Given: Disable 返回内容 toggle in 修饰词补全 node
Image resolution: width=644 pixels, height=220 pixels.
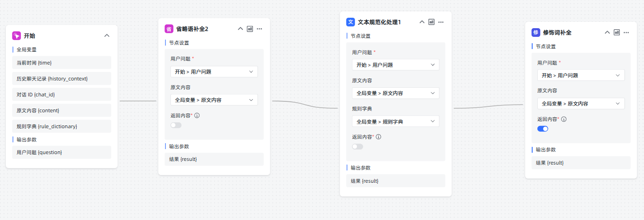Looking at the screenshot, I should click(x=543, y=129).
